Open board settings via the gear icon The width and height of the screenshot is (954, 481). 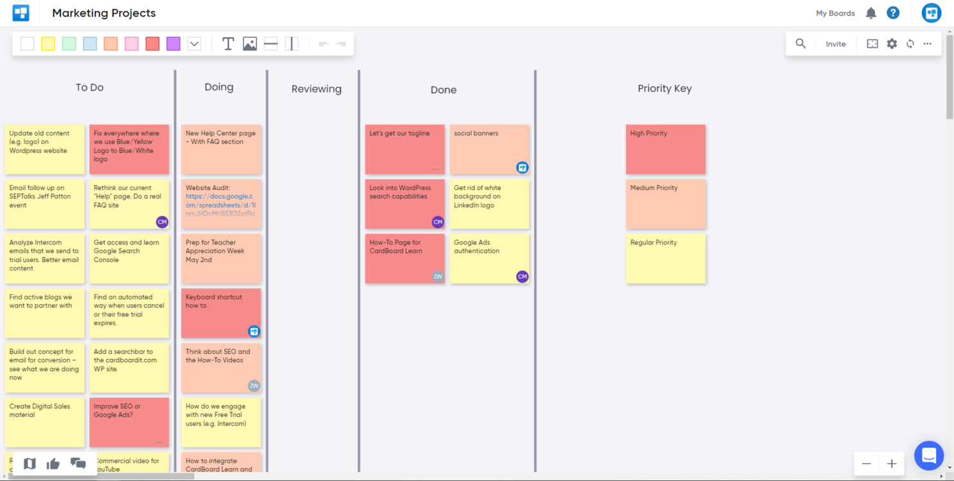point(892,43)
